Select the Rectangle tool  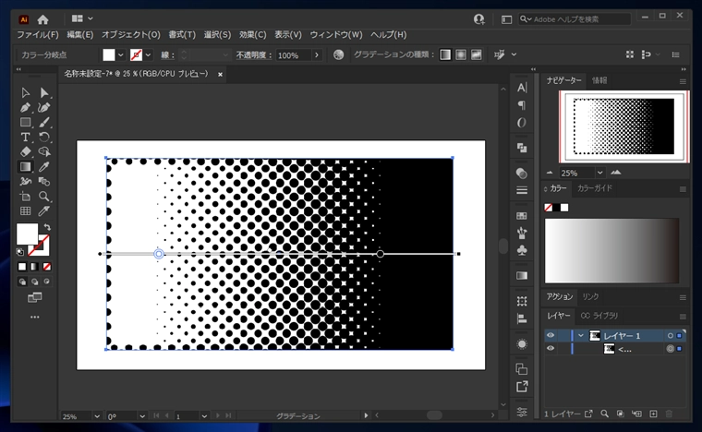(x=25, y=122)
